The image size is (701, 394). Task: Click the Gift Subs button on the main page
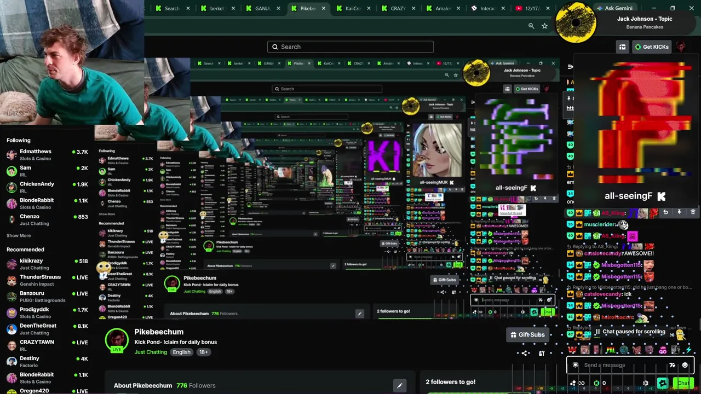(x=527, y=335)
